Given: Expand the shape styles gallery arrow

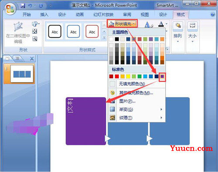Looking at the screenshot, I should [104, 38].
